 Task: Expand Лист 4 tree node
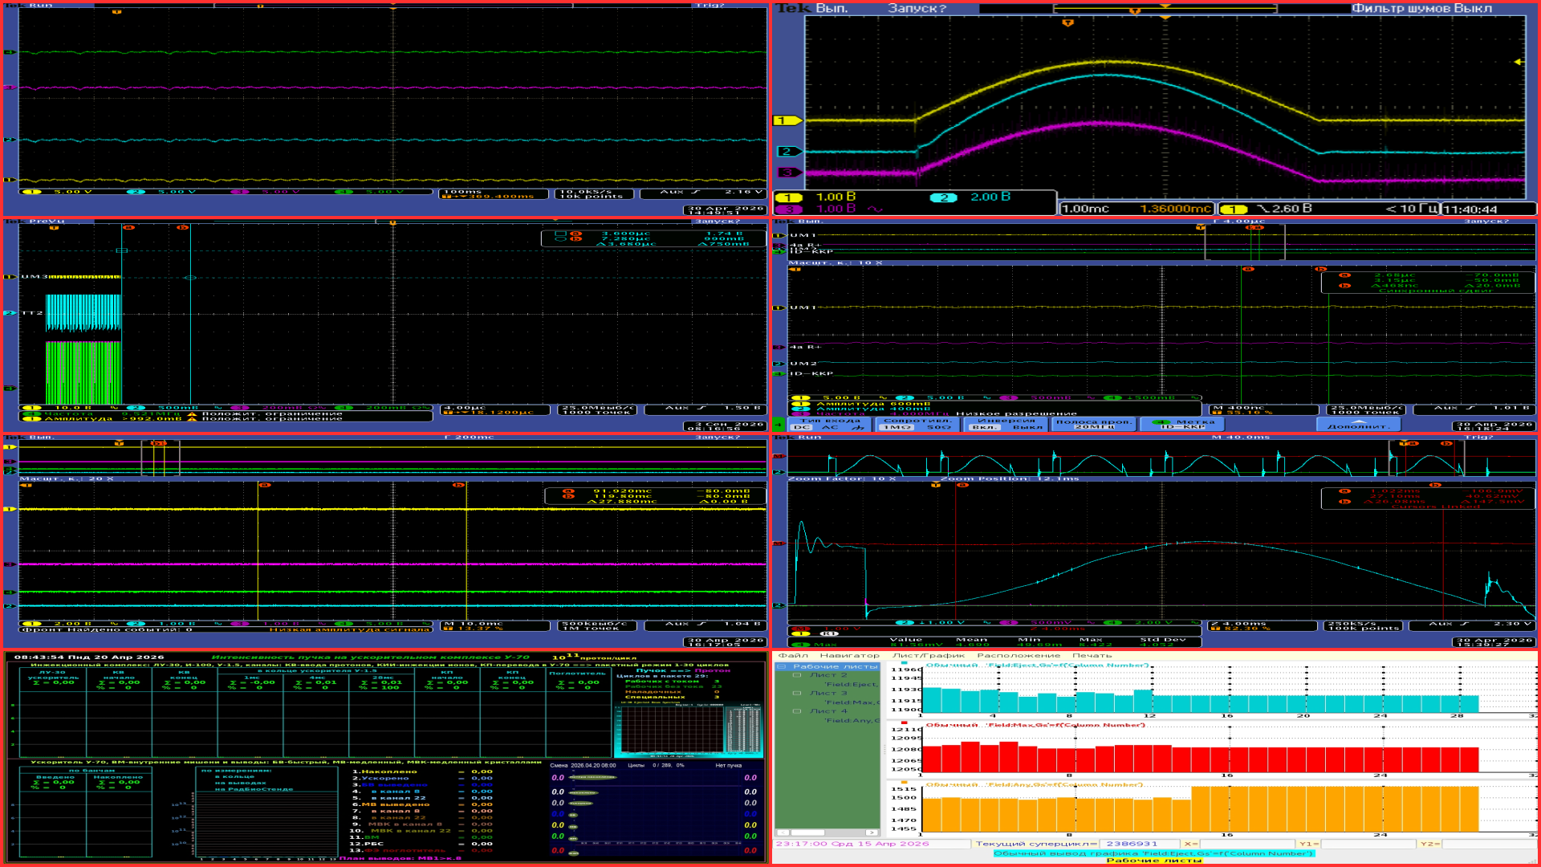(x=797, y=711)
